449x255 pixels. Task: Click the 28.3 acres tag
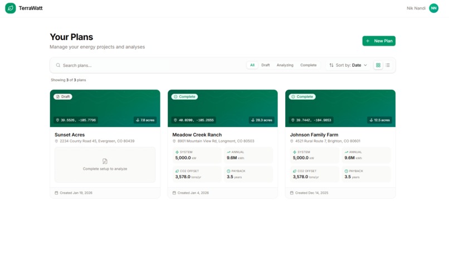coord(262,120)
